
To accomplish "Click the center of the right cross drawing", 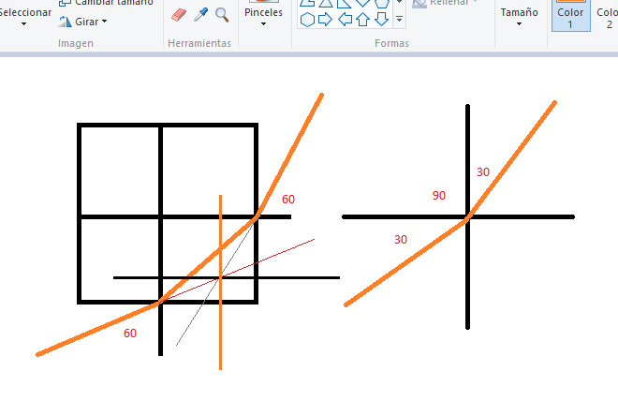I will pyautogui.click(x=467, y=217).
